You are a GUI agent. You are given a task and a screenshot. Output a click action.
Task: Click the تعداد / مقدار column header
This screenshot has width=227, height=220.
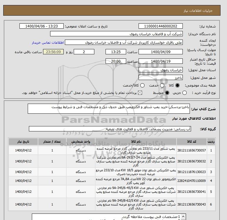(x=52, y=141)
